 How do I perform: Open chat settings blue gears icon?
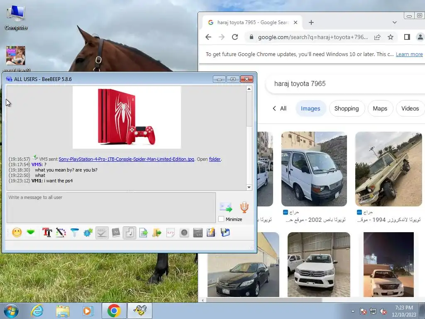coord(88,233)
